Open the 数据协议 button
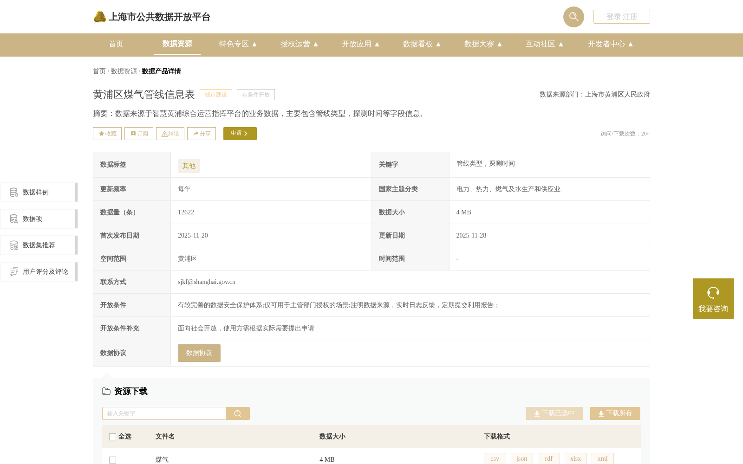Screen dimensions: 743x464 pos(199,353)
